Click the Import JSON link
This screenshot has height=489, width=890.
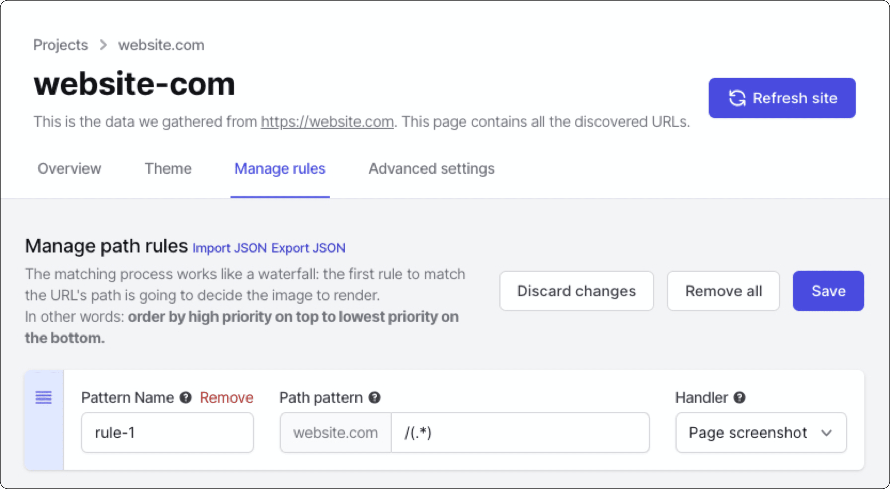pyautogui.click(x=229, y=247)
